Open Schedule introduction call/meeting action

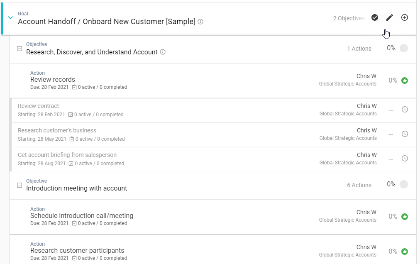tap(82, 216)
